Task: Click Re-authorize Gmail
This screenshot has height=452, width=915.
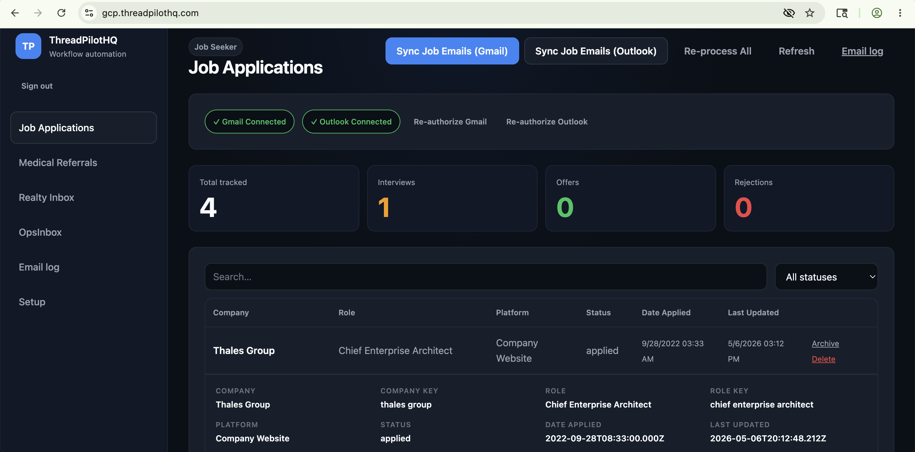Action: (450, 122)
